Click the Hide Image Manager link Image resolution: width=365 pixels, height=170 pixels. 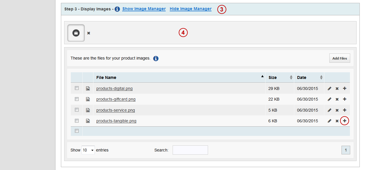point(191,9)
